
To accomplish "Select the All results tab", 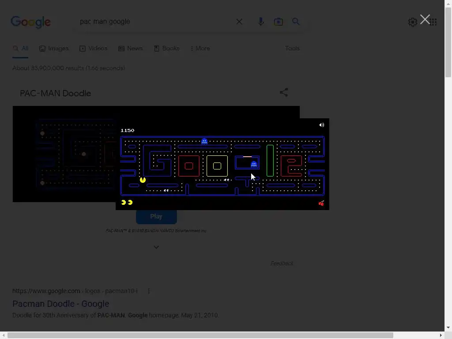I will click(x=20, y=49).
